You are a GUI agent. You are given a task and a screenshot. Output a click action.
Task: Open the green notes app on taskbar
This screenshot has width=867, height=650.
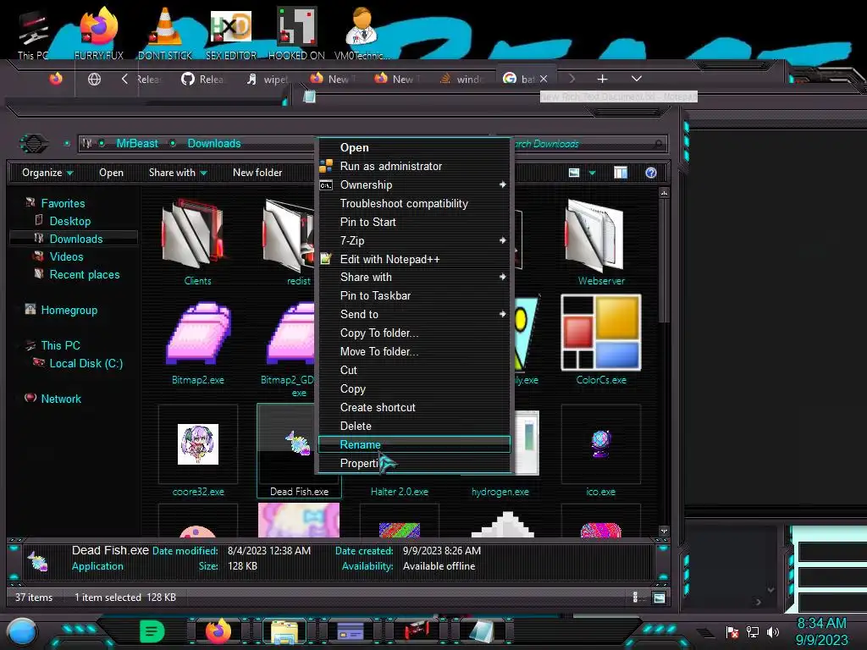coord(152,631)
